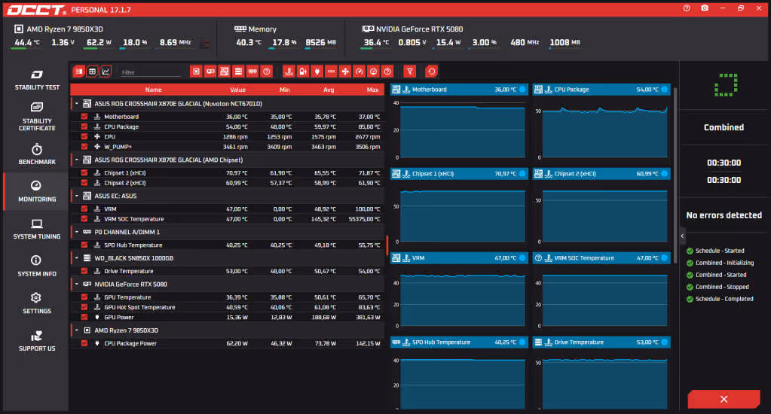Open the Benchmark section
771x414 pixels.
coord(37,154)
